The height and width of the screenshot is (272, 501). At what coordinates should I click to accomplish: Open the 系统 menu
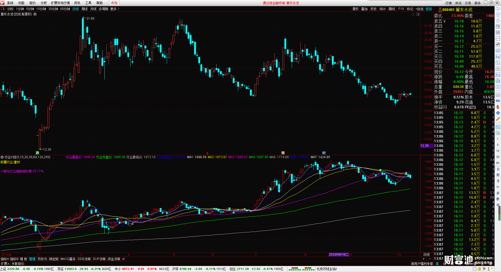[10, 3]
